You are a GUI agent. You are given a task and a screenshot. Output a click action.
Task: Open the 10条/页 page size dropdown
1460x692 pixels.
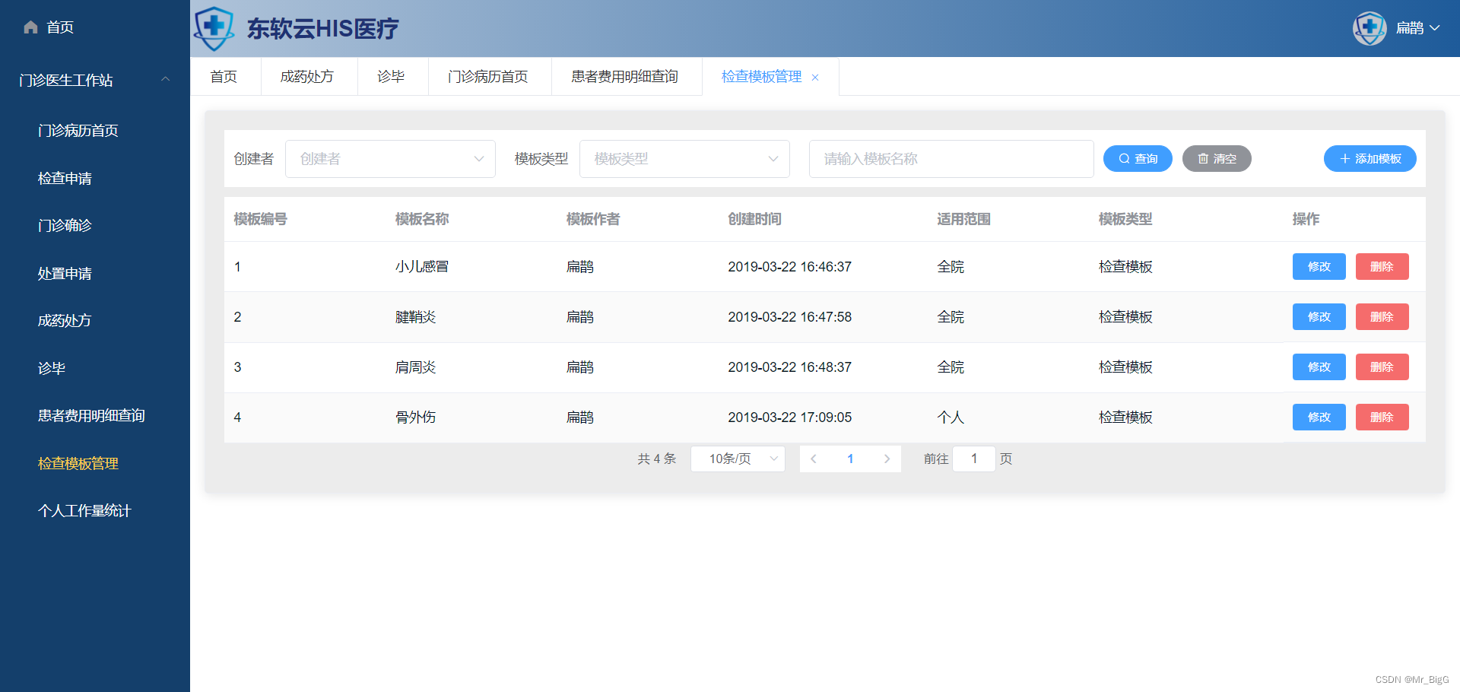pyautogui.click(x=738, y=459)
